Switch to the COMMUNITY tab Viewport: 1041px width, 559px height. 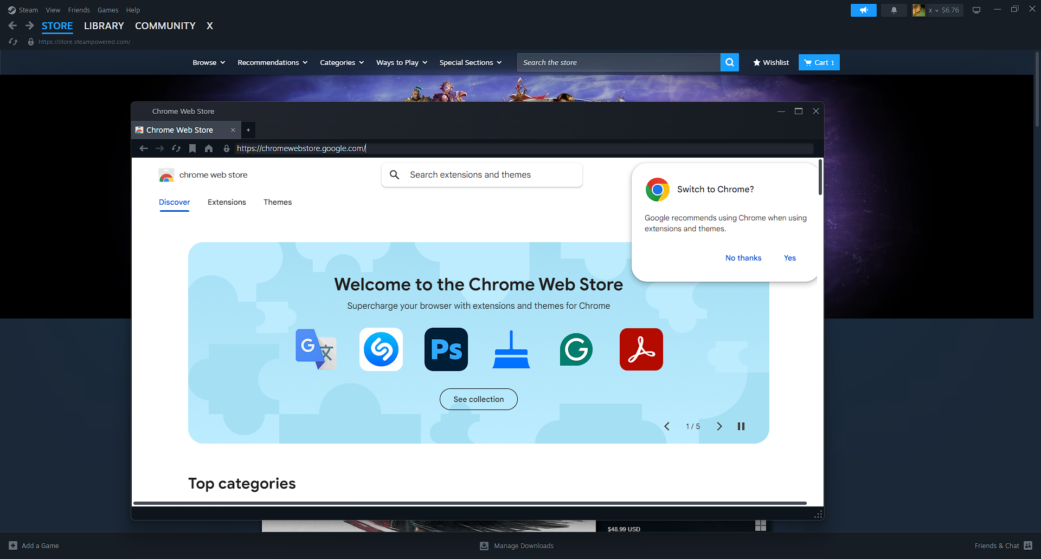tap(165, 25)
